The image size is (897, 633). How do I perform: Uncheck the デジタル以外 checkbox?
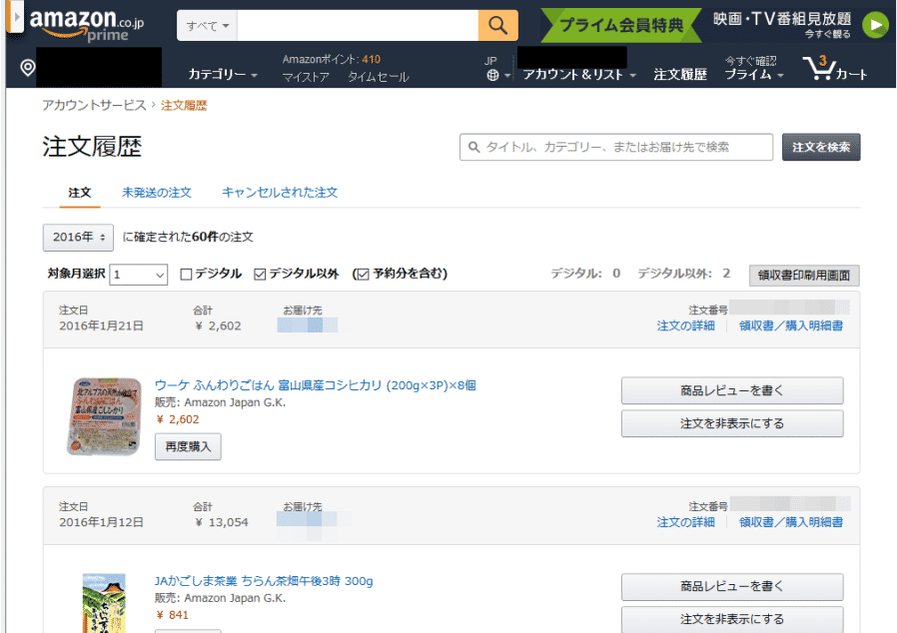(x=260, y=274)
